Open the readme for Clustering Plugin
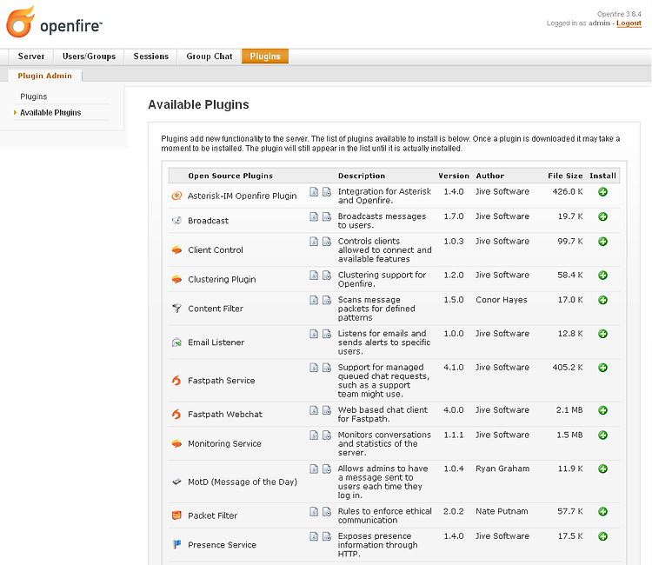 point(314,276)
